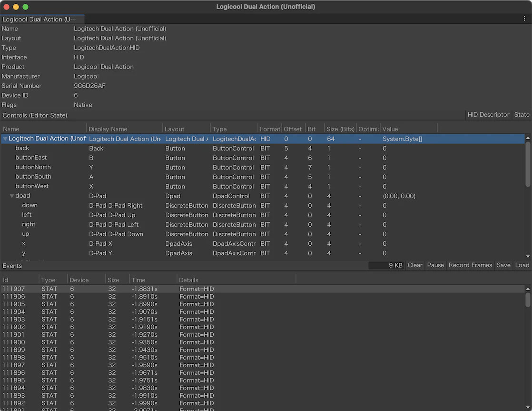The height and width of the screenshot is (411, 532).
Task: Select the dpad right child row
Action: [263, 224]
